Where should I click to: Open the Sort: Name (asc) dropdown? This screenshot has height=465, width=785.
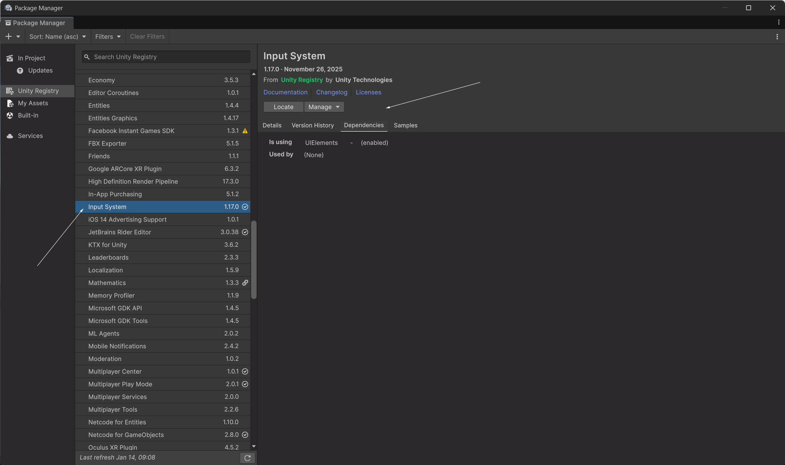[x=57, y=36]
